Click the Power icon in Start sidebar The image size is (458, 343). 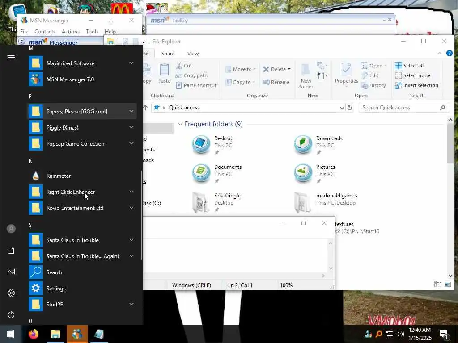11,314
